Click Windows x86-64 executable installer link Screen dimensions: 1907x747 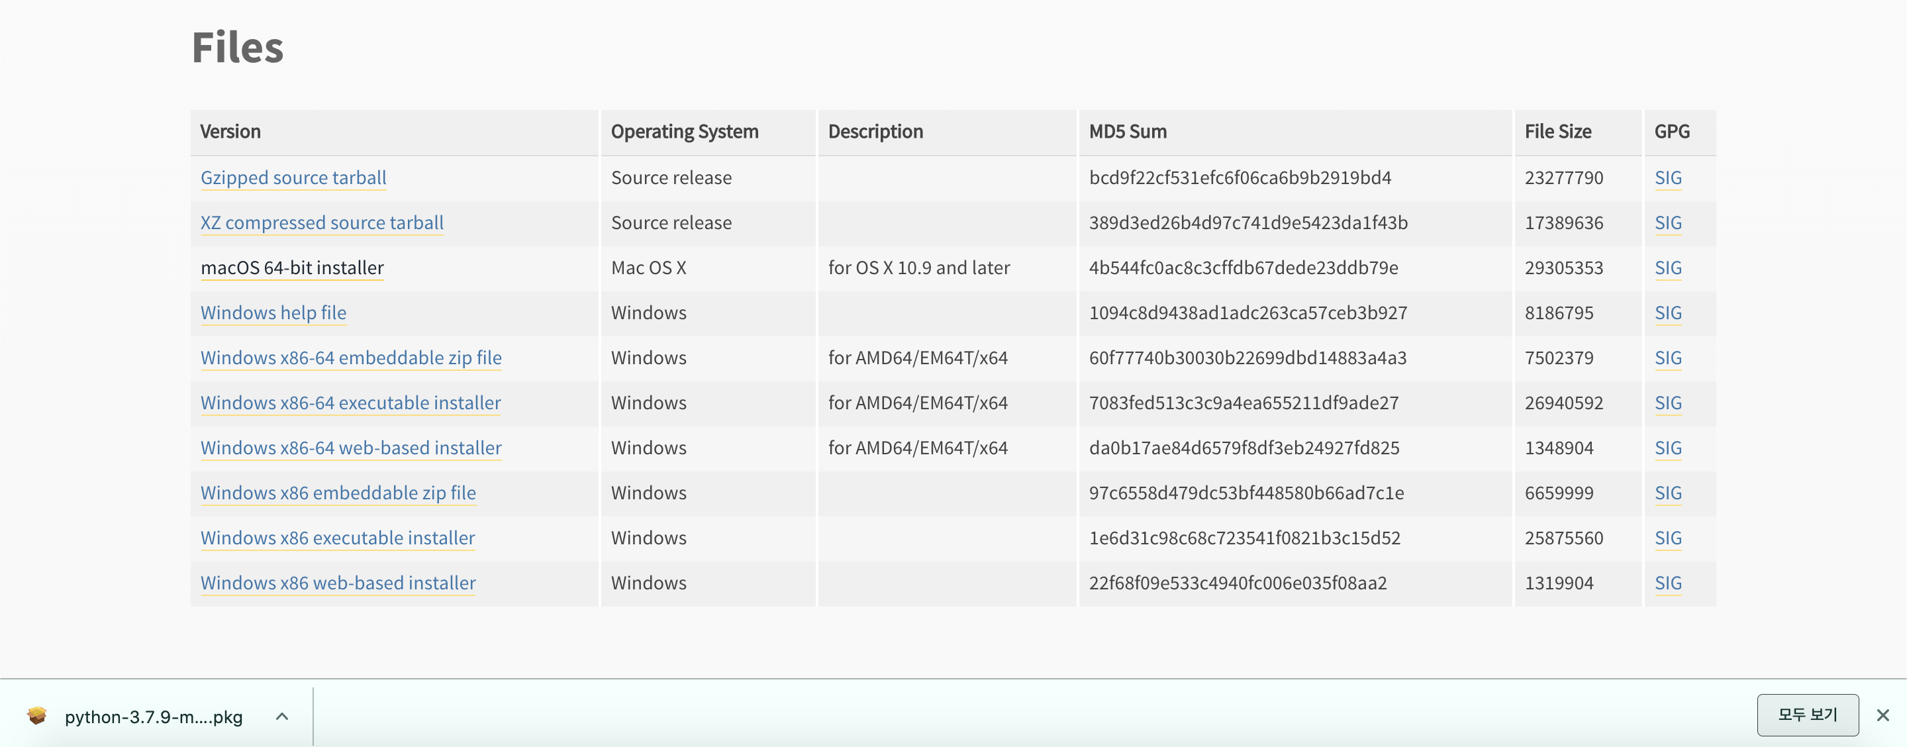pos(350,403)
